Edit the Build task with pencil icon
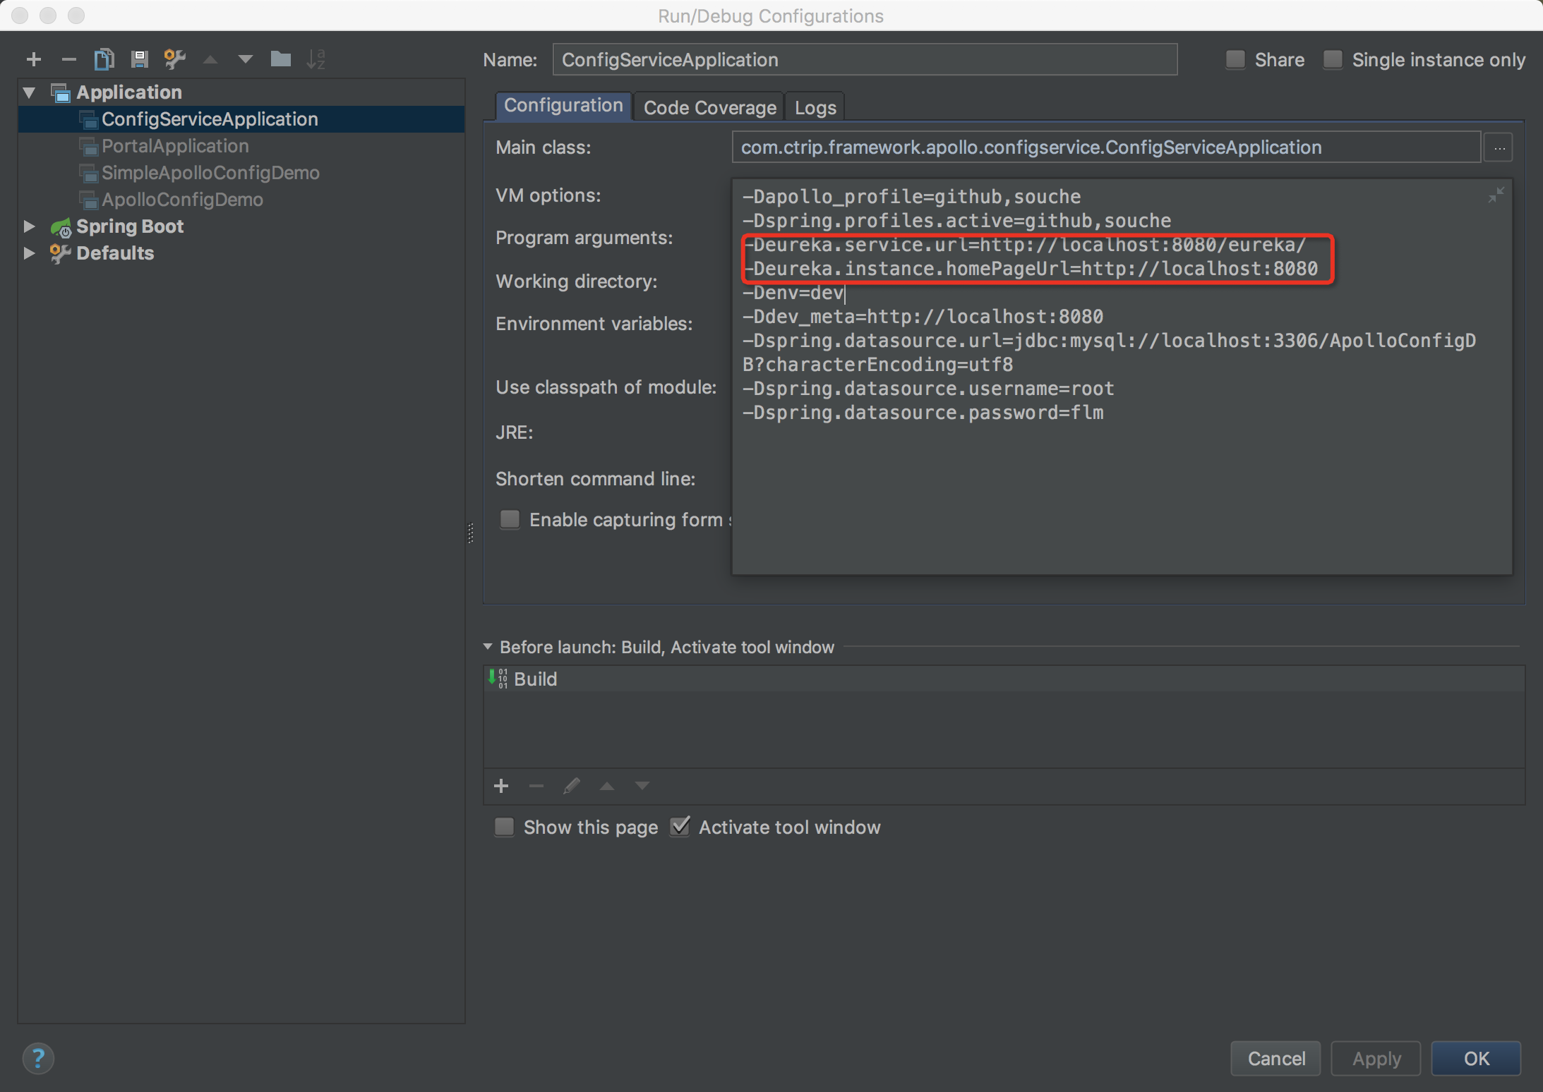Image resolution: width=1543 pixels, height=1092 pixels. point(572,785)
